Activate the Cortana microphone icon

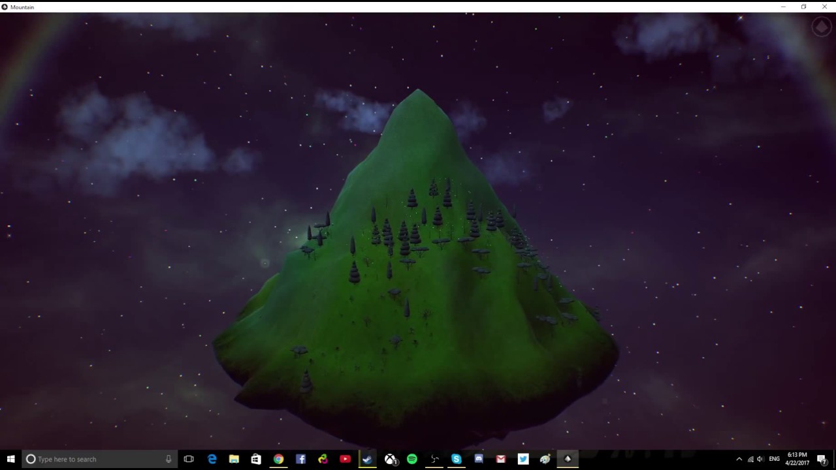click(169, 459)
